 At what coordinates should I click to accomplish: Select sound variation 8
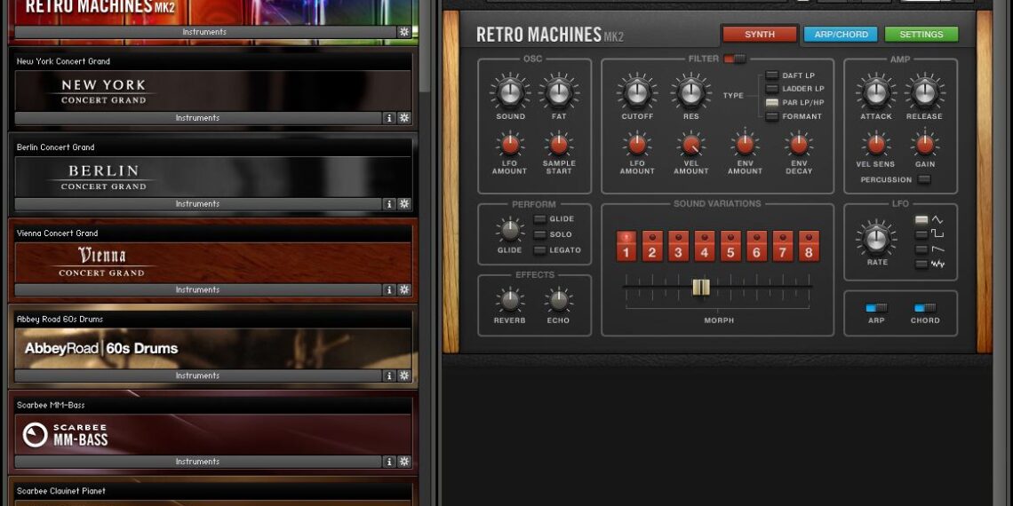(x=809, y=246)
